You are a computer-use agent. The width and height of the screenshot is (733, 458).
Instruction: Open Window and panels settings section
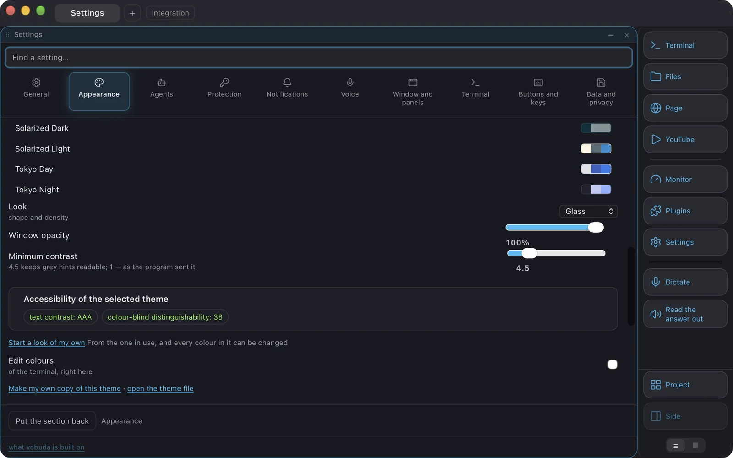pos(413,92)
